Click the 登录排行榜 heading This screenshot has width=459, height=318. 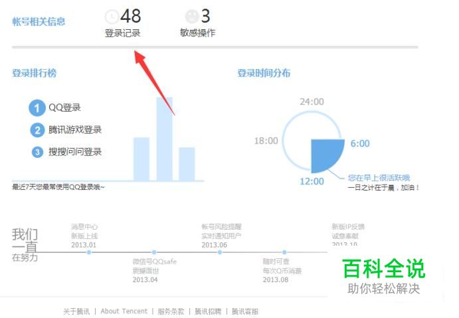tap(35, 73)
